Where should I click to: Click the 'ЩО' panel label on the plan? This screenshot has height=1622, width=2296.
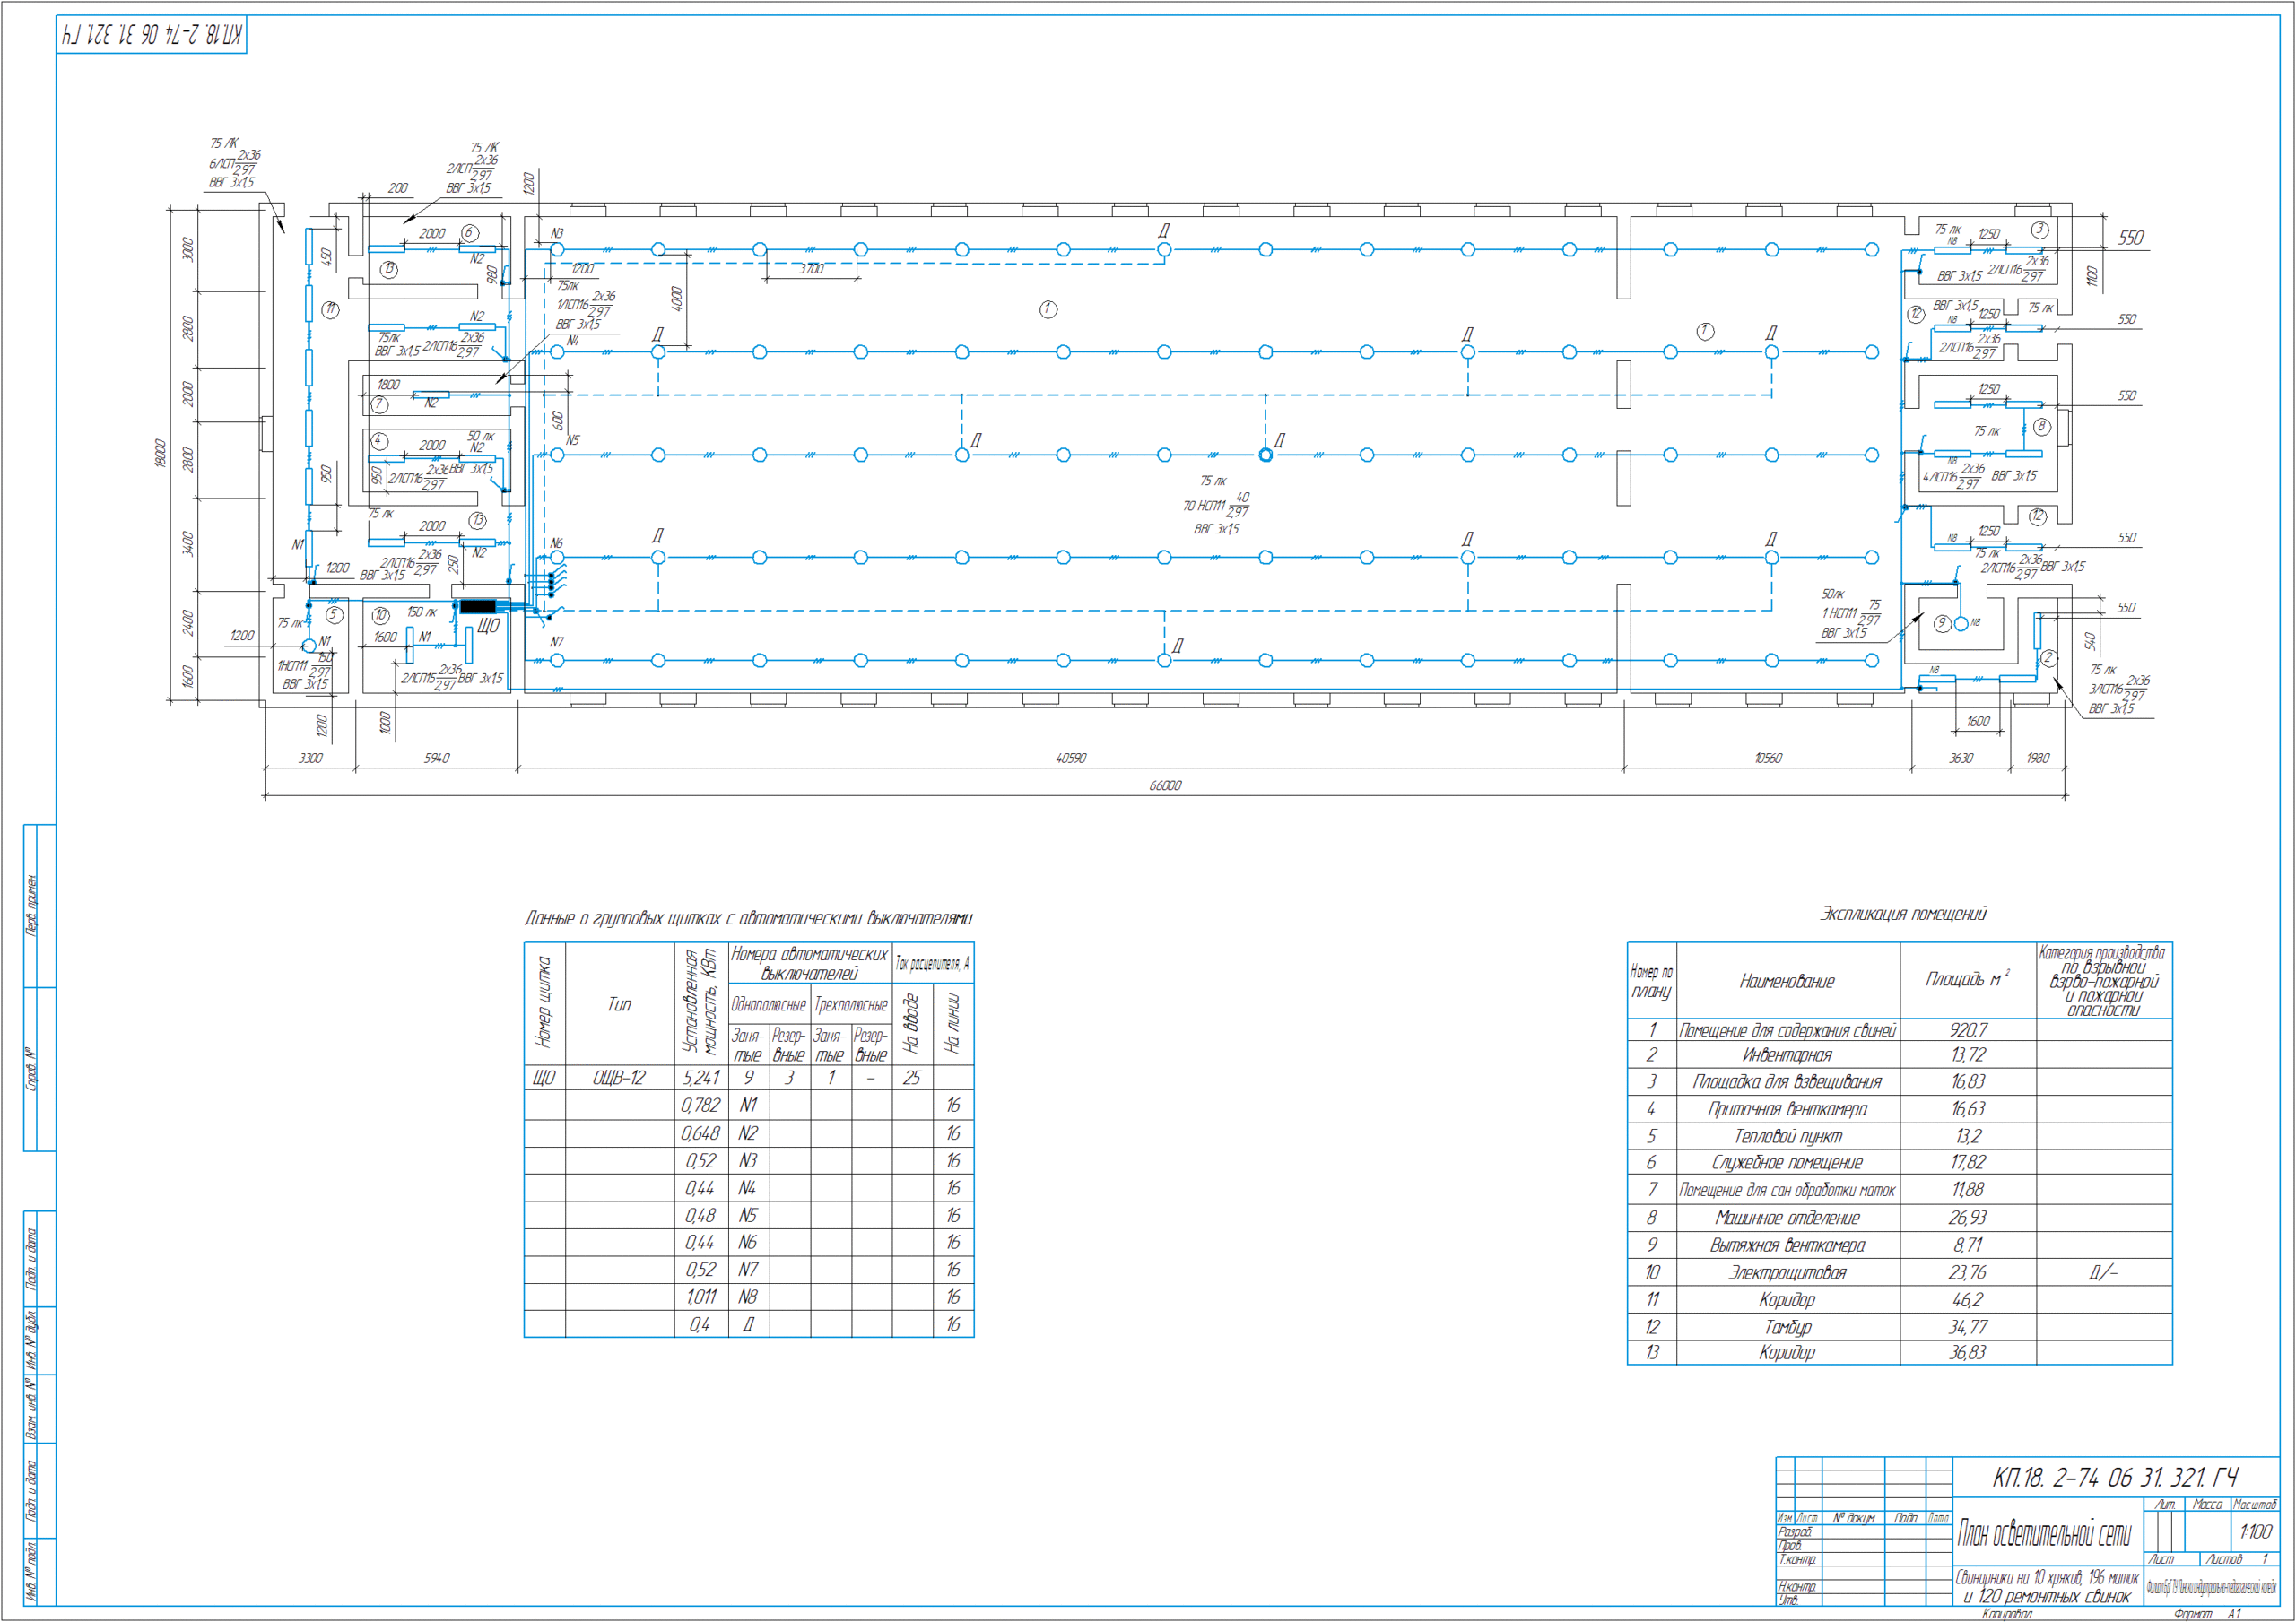488,626
